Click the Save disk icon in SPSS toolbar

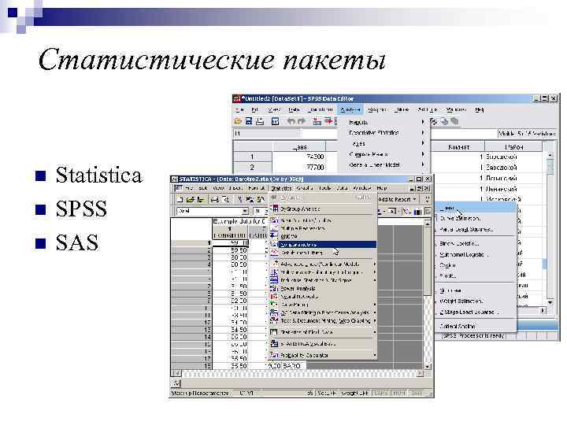pos(249,121)
